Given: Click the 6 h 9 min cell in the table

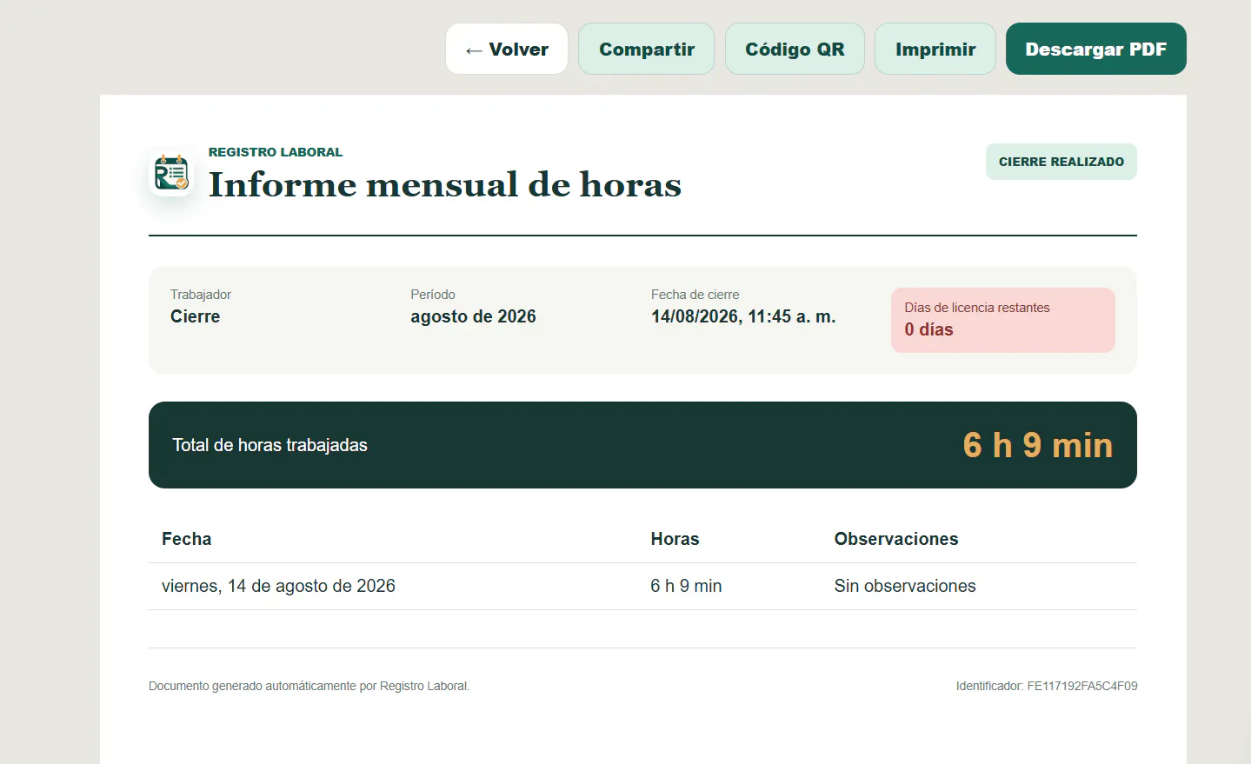Looking at the screenshot, I should click(x=686, y=586).
